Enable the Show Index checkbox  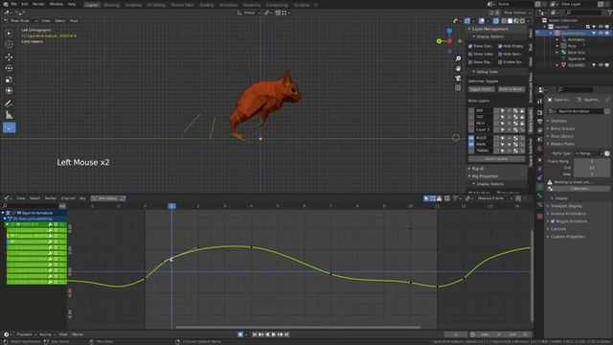pyautogui.click(x=470, y=54)
